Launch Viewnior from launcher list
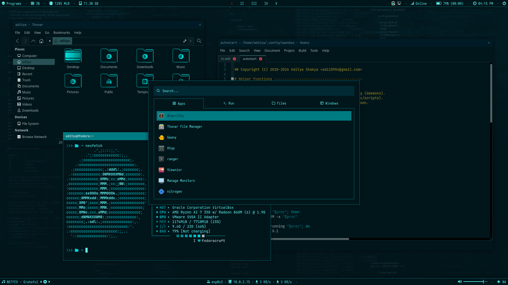Screen dimensions: 508x285 tap(254, 170)
